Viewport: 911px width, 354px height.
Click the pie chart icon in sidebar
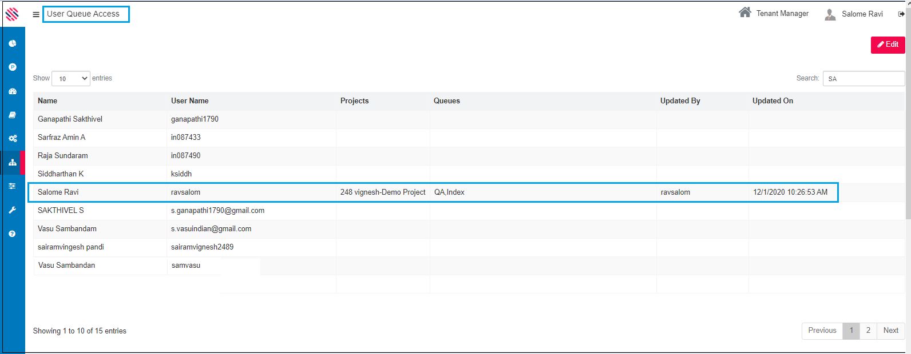13,43
